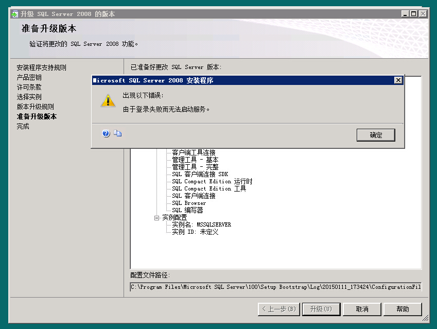Click 许可条款 step in sidebar
This screenshot has width=437, height=329.
[x=29, y=87]
